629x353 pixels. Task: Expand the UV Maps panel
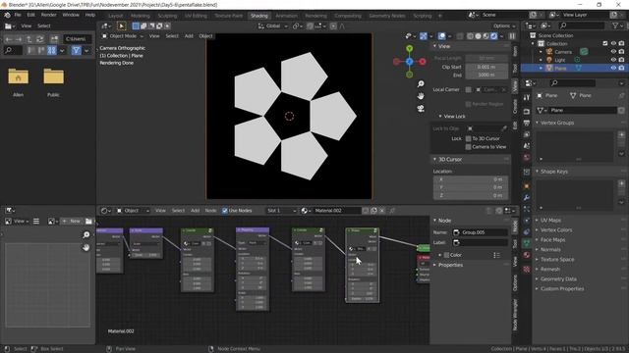pyautogui.click(x=550, y=221)
